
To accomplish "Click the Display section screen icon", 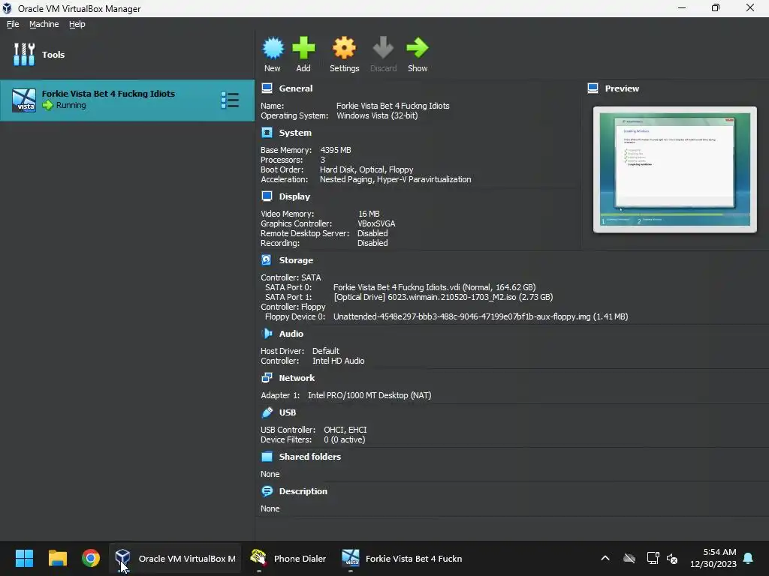I will (x=267, y=196).
